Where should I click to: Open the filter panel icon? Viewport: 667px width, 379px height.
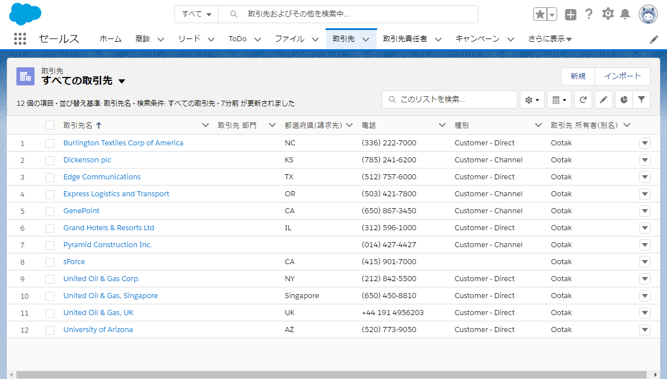[641, 99]
